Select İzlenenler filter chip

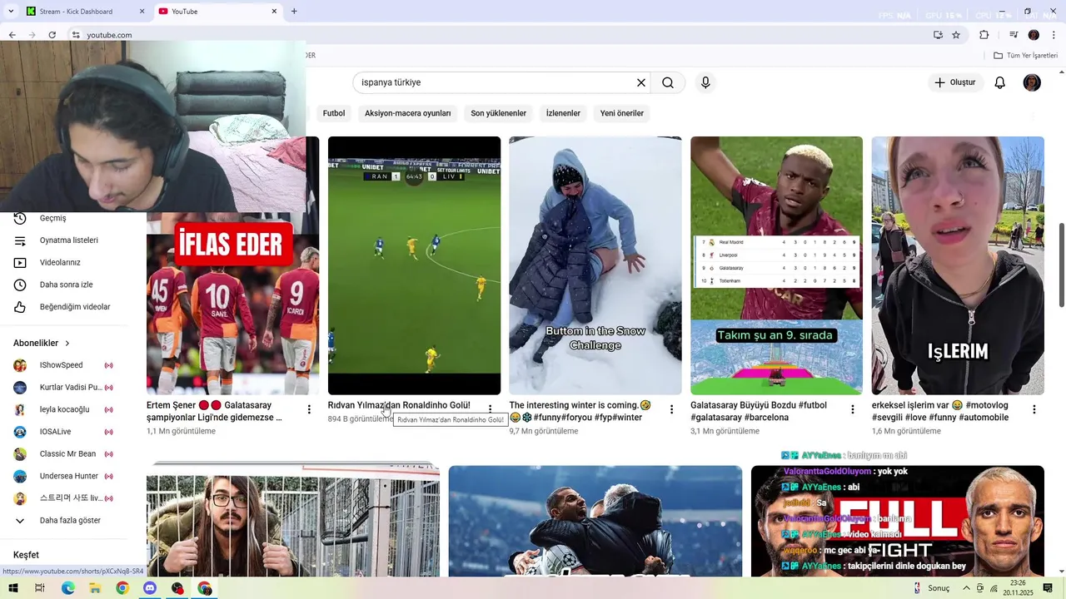click(x=563, y=113)
